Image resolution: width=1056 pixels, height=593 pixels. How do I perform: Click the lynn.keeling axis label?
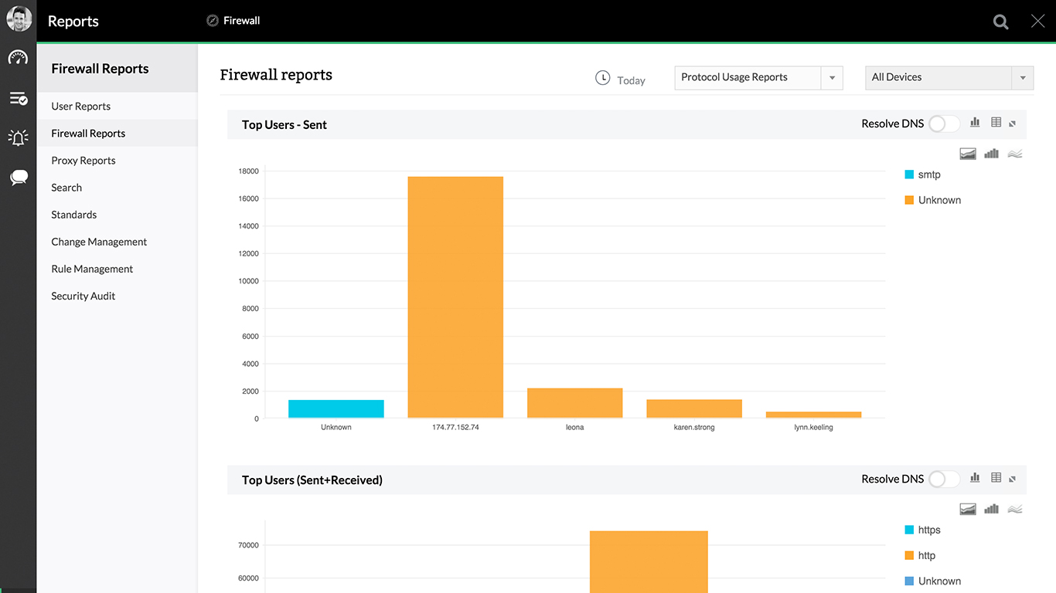pyautogui.click(x=813, y=427)
